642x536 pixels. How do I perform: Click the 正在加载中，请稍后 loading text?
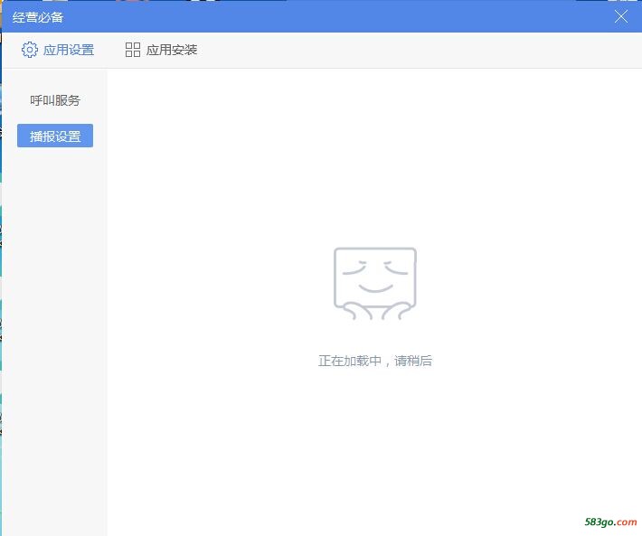[375, 361]
